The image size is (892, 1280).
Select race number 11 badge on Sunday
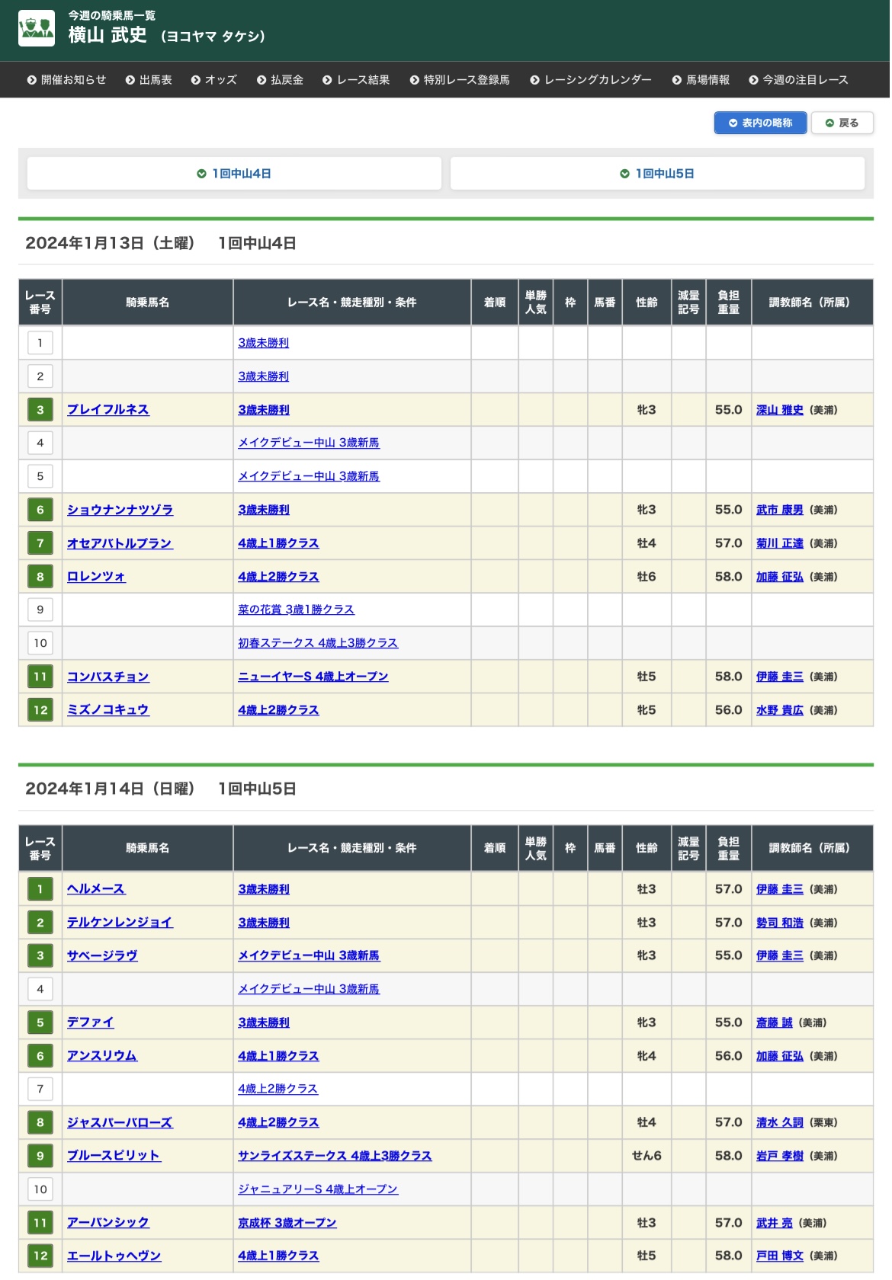tap(40, 1223)
